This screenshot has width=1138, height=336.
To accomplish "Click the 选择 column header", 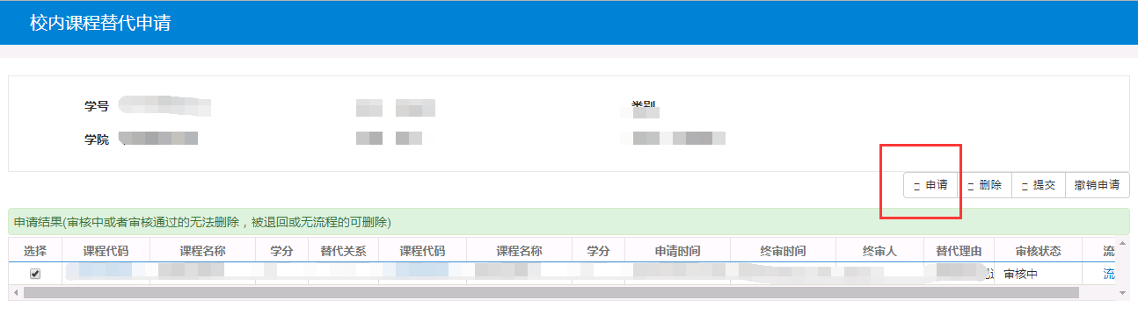I will (35, 251).
